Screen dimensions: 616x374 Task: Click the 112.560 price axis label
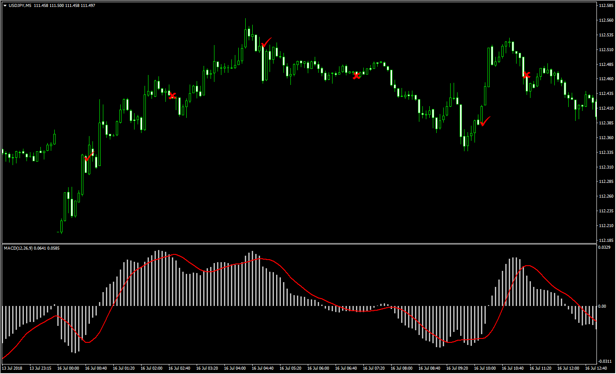606,20
